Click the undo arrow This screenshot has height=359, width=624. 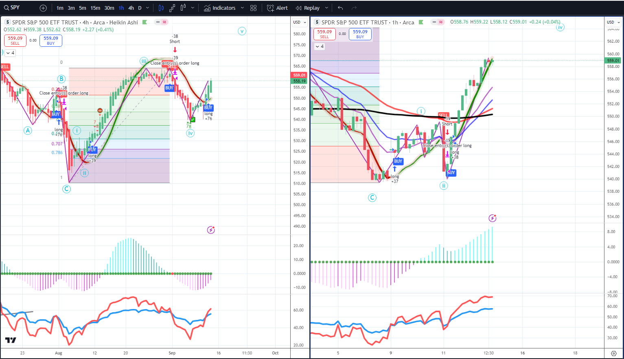coord(340,8)
